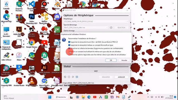The width and height of the screenshot is (178, 100).
Task: Click the ANNULER button in Rufus
Action: point(121,77)
